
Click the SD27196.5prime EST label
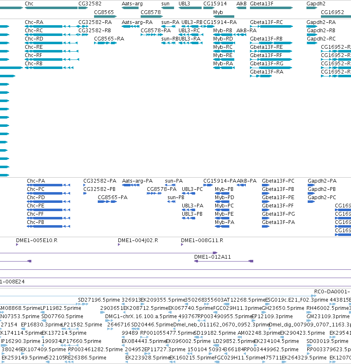coord(99,300)
